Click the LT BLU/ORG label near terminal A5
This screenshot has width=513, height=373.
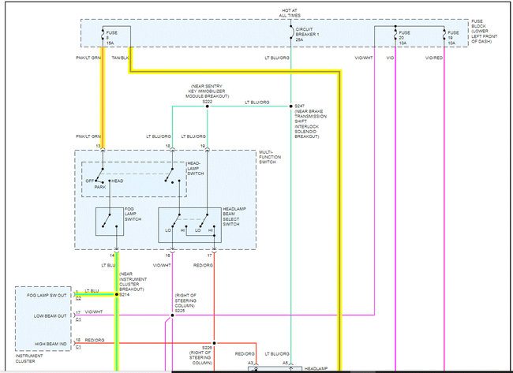pos(277,354)
